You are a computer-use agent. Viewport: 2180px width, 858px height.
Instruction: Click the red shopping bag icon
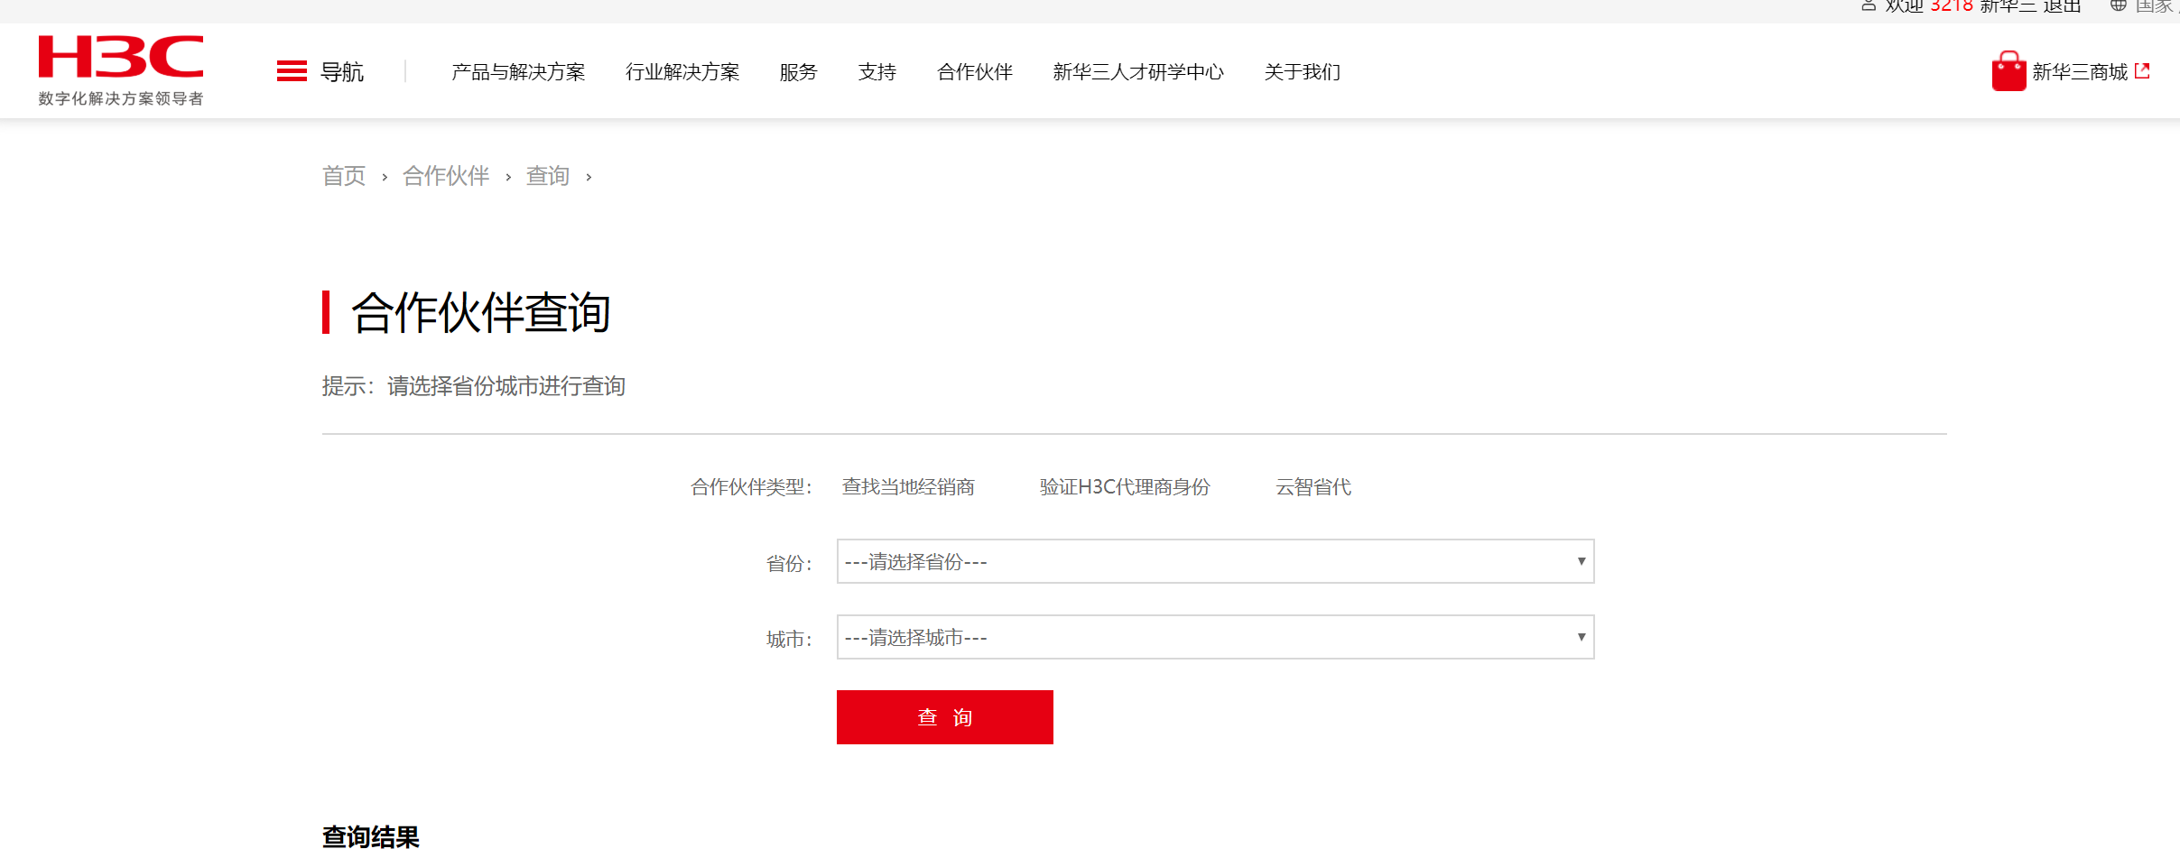(2008, 71)
